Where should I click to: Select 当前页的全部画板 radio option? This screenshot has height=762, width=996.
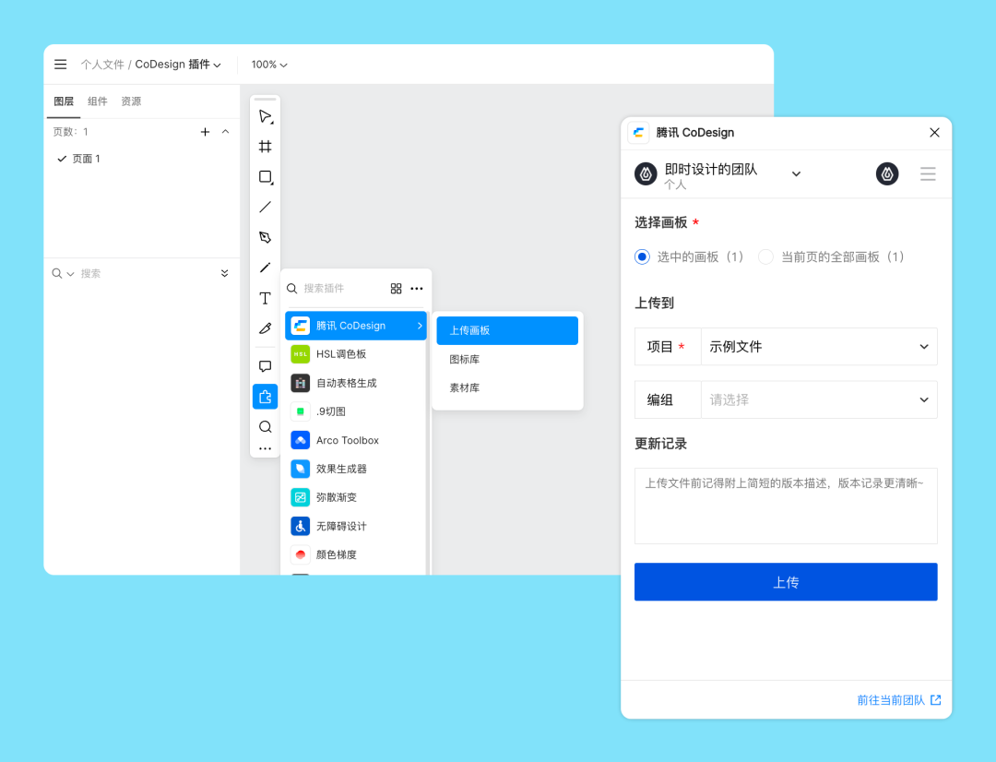[766, 256]
